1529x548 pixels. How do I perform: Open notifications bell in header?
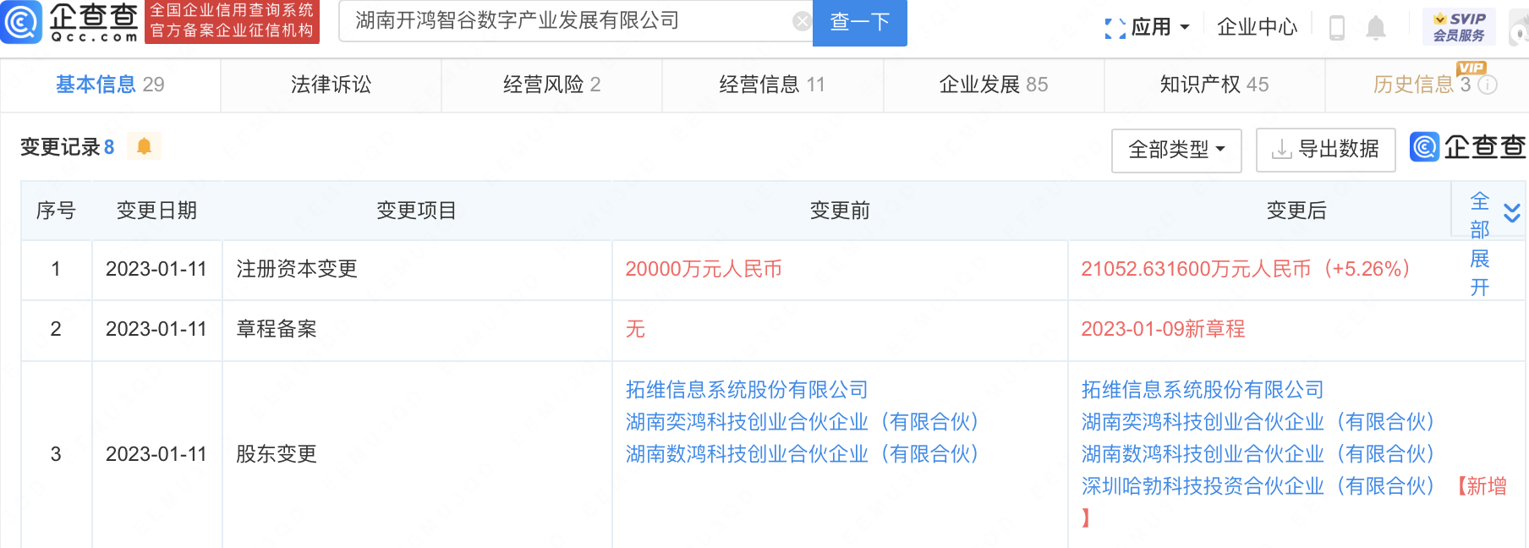tap(1376, 28)
